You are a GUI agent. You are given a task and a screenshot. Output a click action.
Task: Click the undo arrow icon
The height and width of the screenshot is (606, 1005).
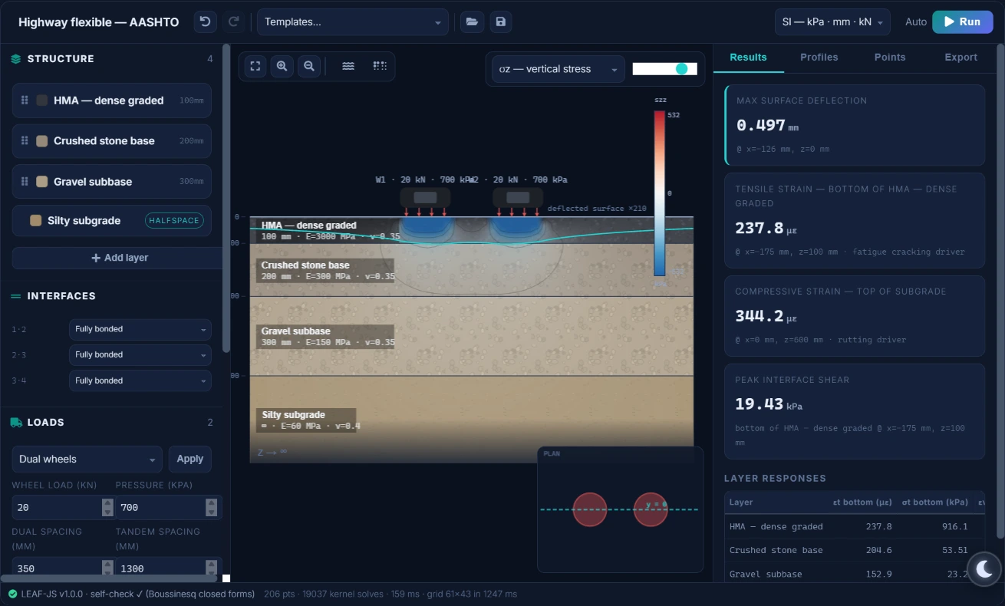point(205,21)
